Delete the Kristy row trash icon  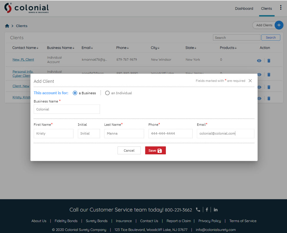[269, 99]
